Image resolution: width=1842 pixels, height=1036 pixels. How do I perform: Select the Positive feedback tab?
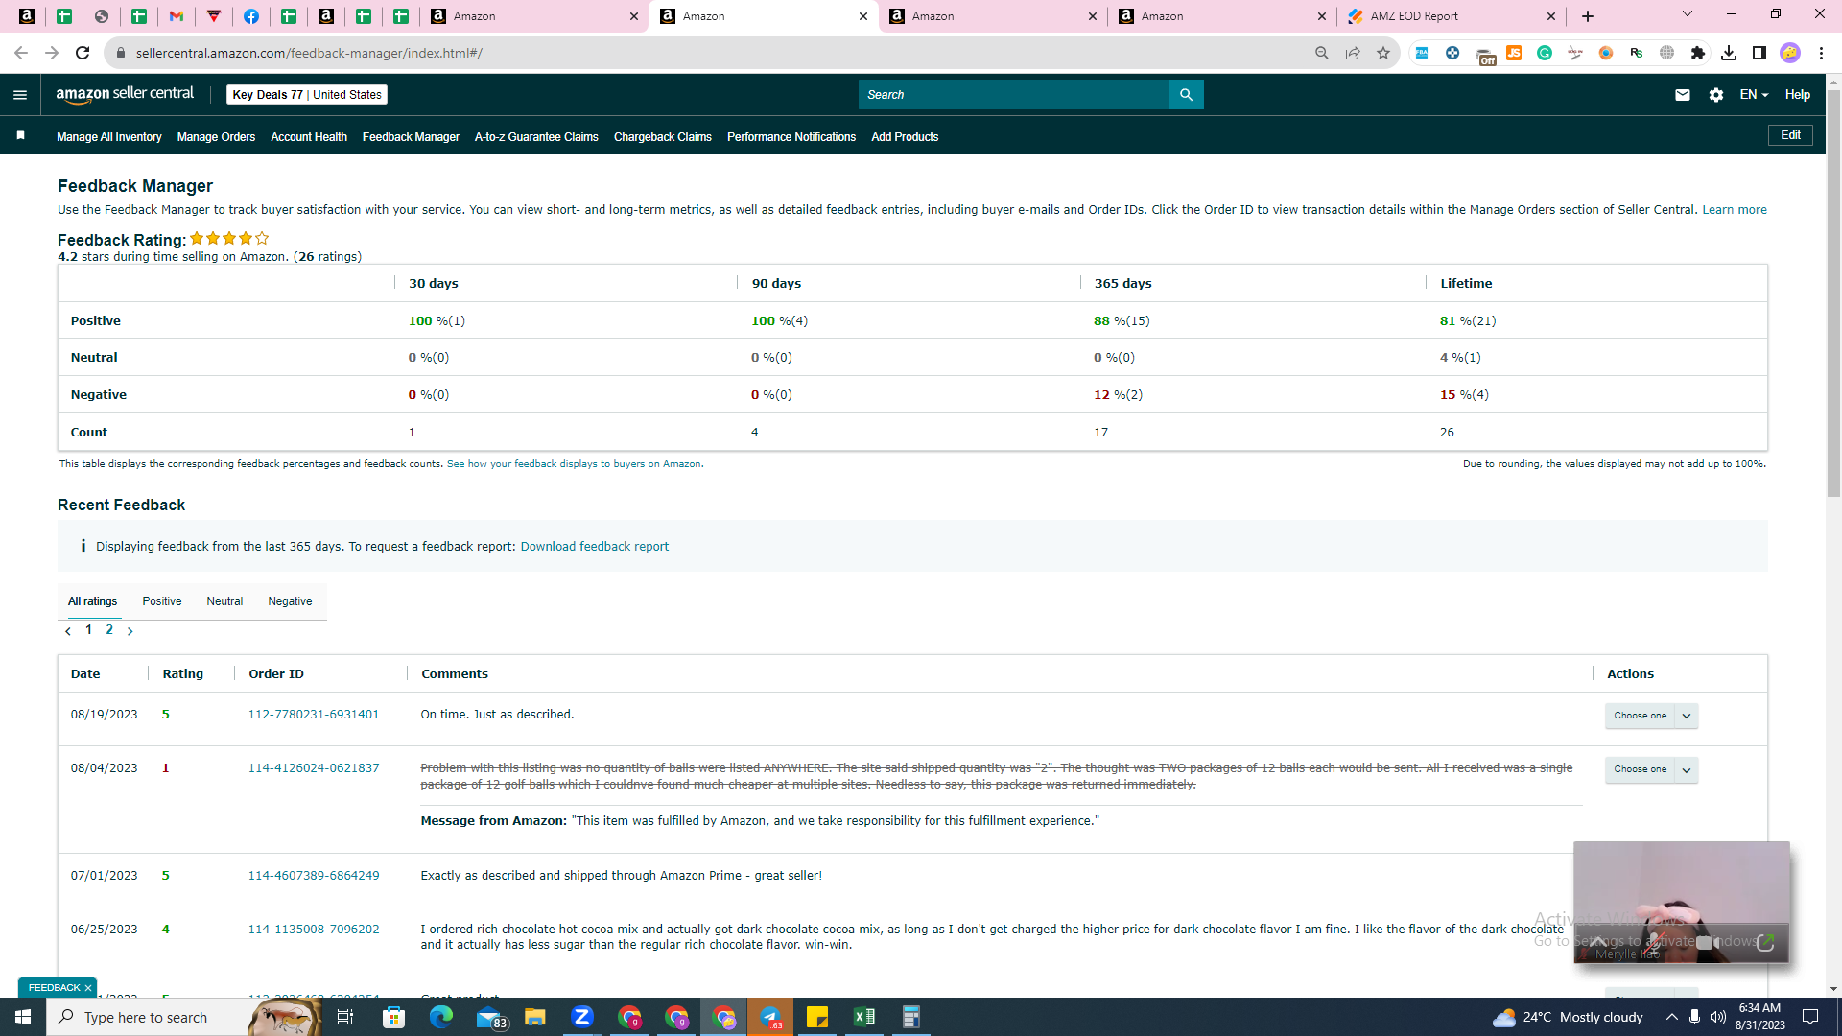[162, 601]
